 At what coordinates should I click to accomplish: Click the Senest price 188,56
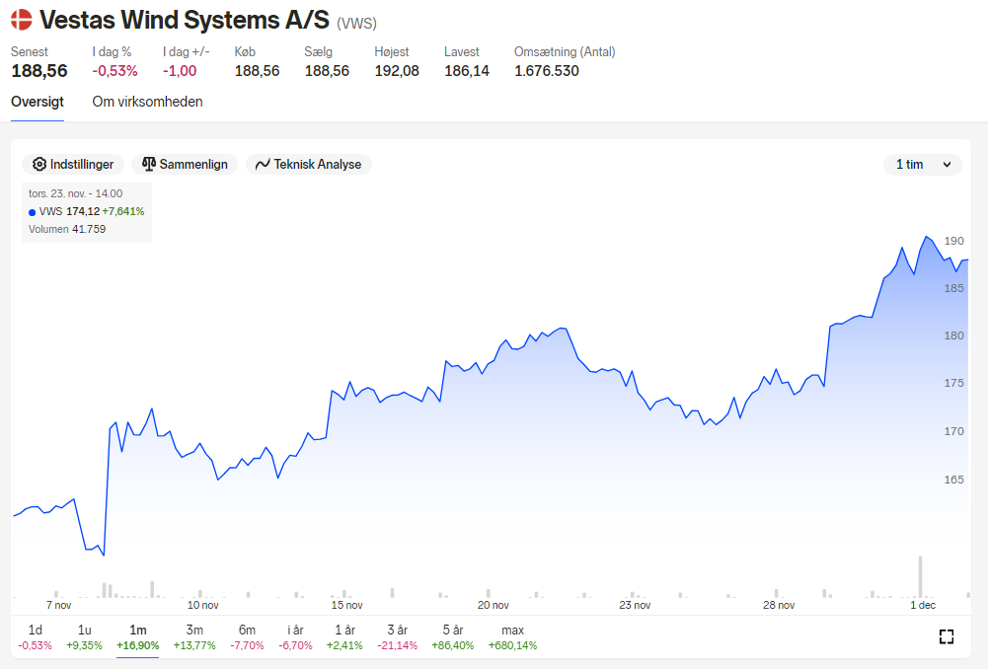click(x=39, y=71)
